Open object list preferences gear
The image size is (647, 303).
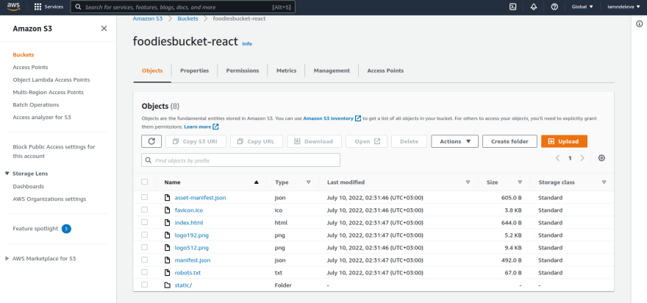pyautogui.click(x=601, y=158)
